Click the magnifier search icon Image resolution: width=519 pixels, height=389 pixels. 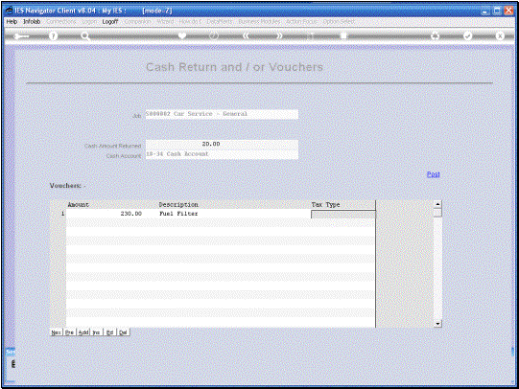(x=85, y=36)
